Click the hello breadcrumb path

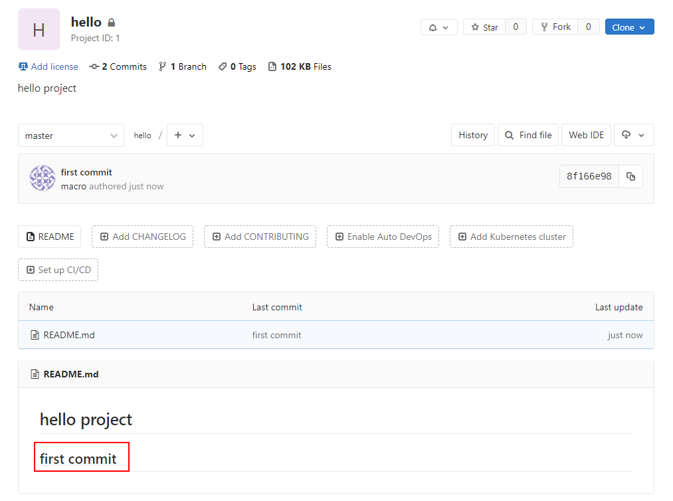[x=142, y=136]
